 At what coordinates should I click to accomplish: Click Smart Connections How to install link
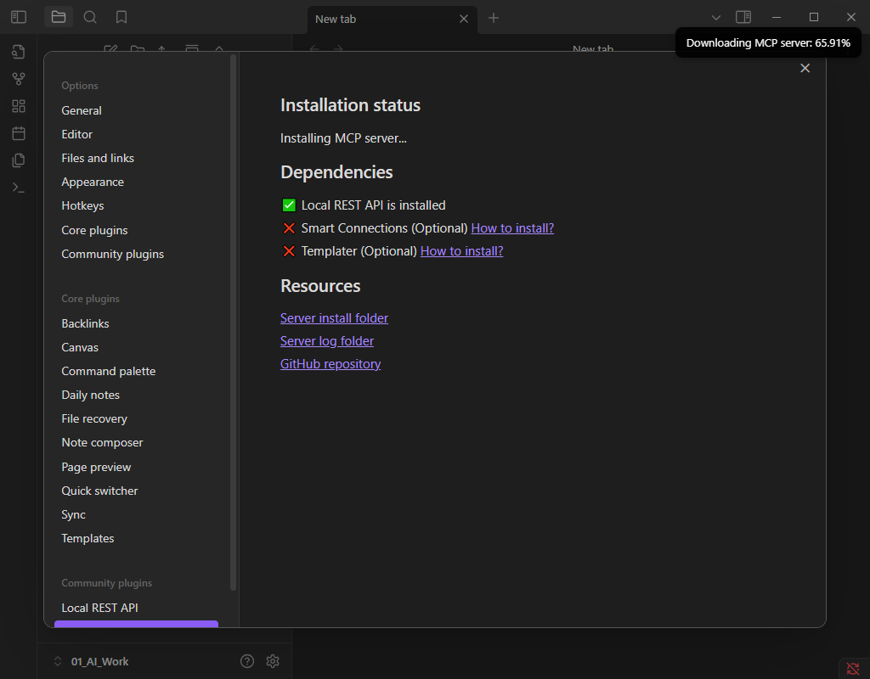(512, 228)
